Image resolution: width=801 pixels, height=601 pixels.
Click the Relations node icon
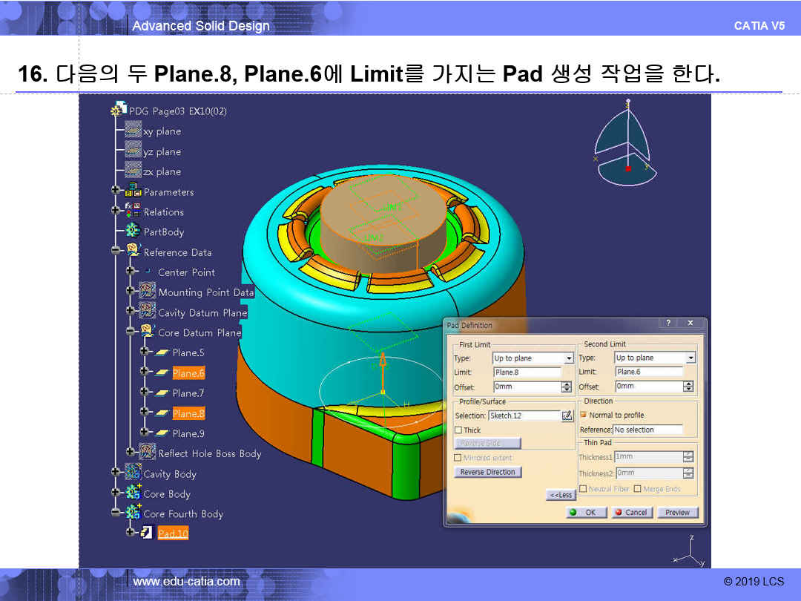coord(133,211)
